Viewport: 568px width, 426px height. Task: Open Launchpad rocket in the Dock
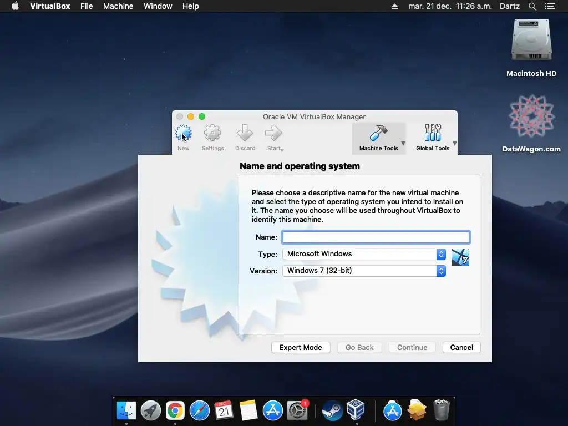[151, 410]
